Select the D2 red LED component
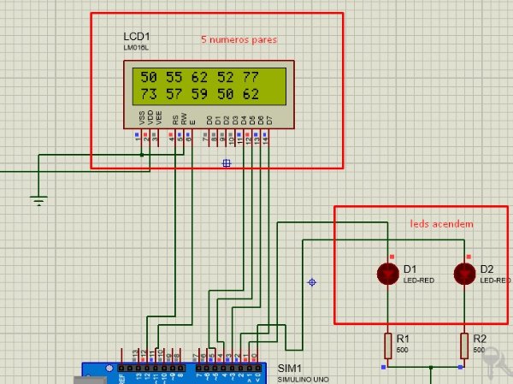 tap(464, 274)
